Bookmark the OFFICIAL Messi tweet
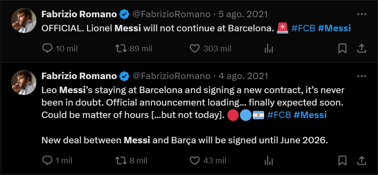 point(342,49)
